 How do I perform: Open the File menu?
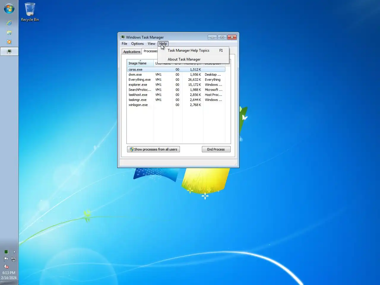point(124,44)
